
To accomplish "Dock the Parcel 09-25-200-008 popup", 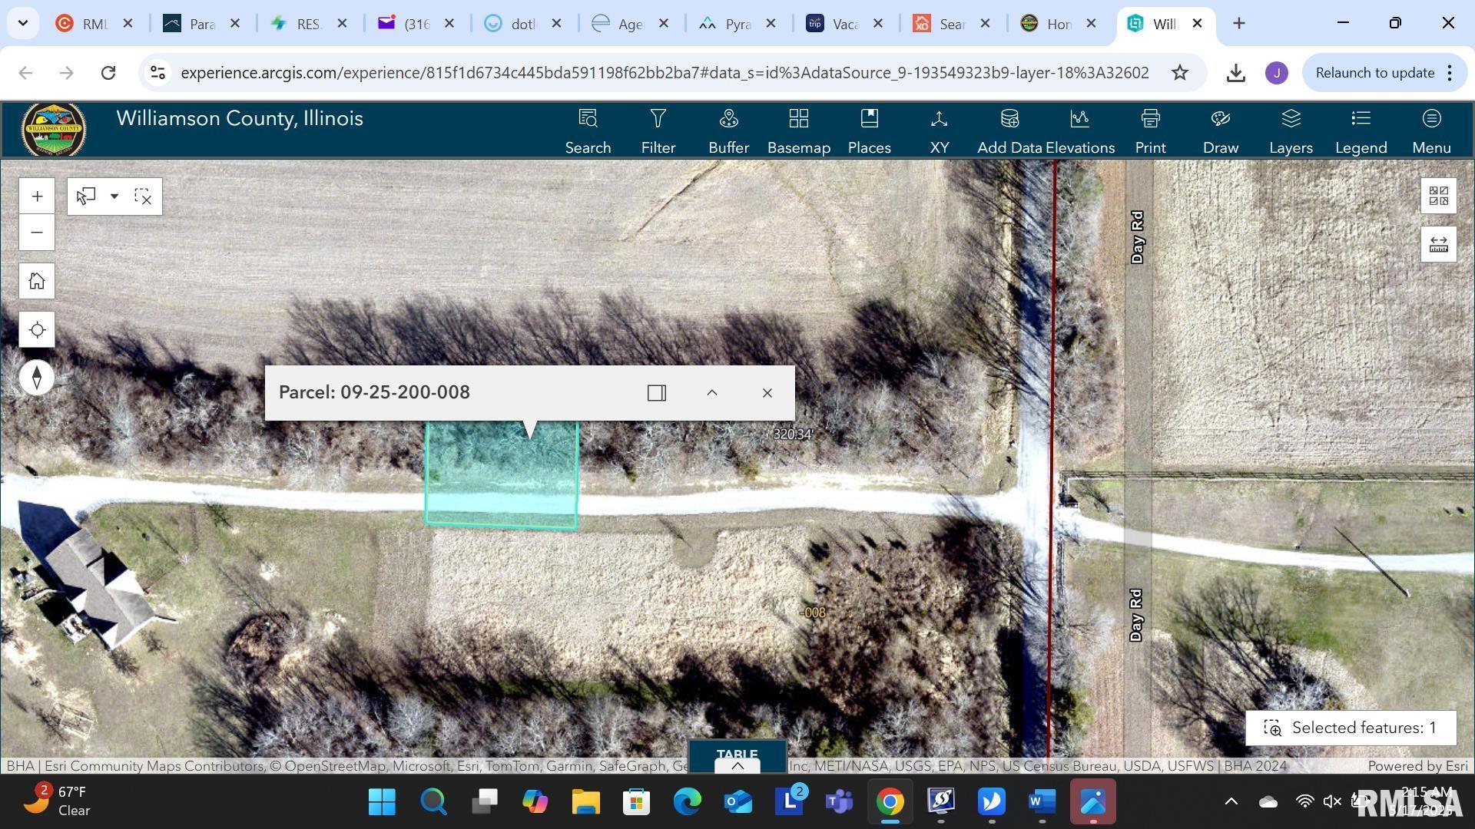I will (656, 392).
